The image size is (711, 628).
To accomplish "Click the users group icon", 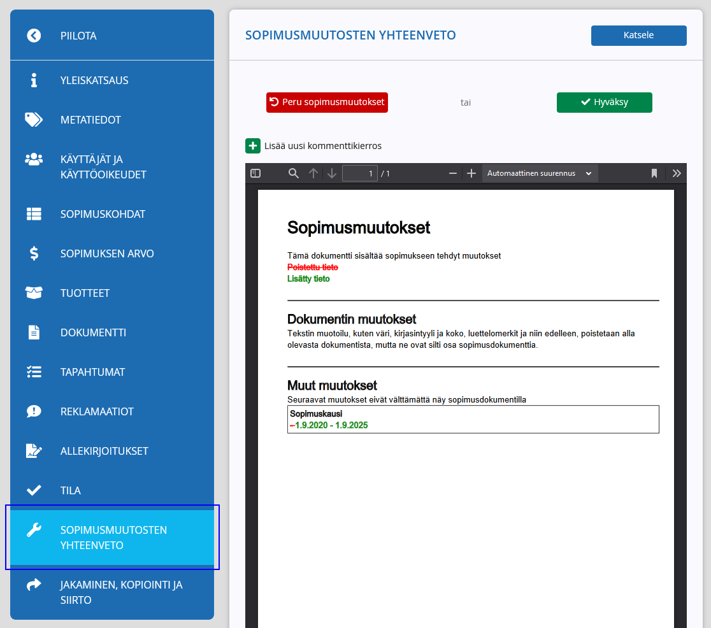I will point(34,159).
